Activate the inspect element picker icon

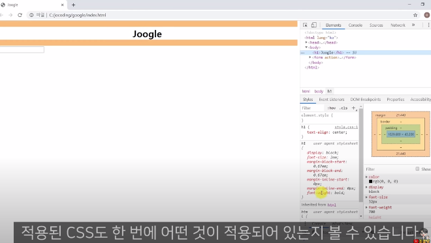click(x=305, y=25)
